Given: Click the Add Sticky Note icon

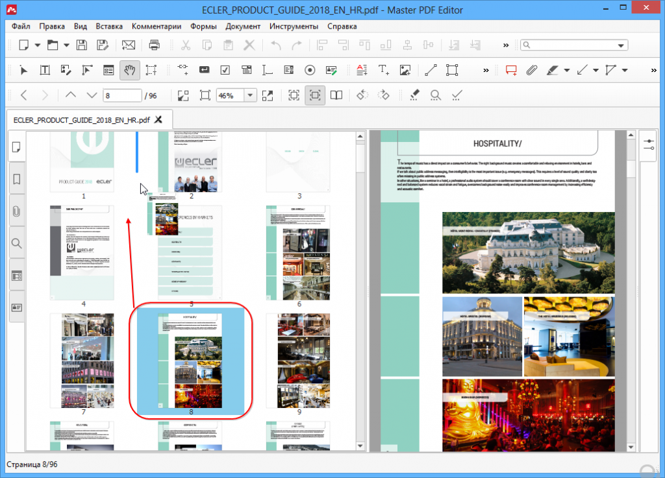Looking at the screenshot, I should 511,70.
